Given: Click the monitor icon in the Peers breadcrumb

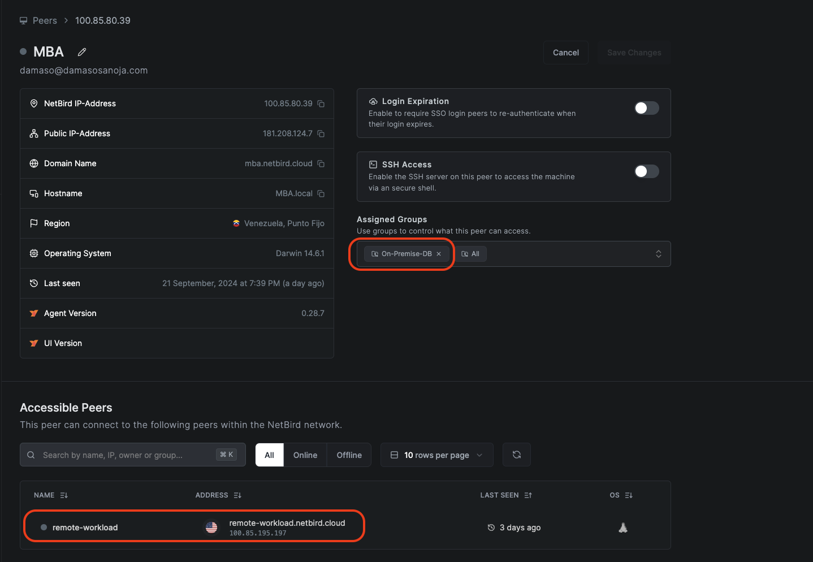Looking at the screenshot, I should click(23, 20).
